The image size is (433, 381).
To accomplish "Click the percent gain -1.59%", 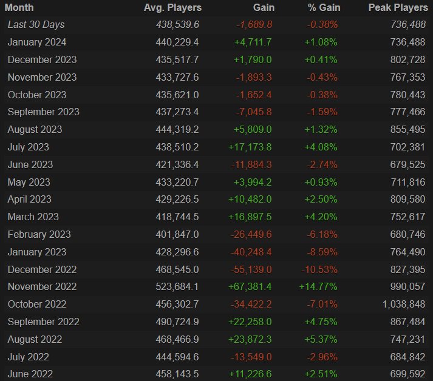I will coord(322,112).
